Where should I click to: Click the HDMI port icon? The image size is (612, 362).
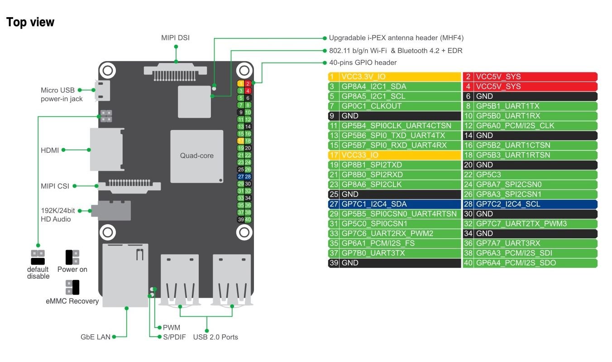pyautogui.click(x=106, y=149)
